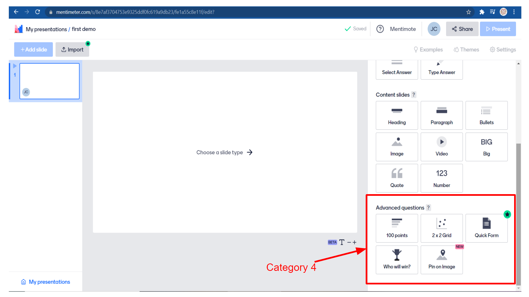The width and height of the screenshot is (529, 297).
Task: Select the Quote slide type
Action: click(x=397, y=178)
